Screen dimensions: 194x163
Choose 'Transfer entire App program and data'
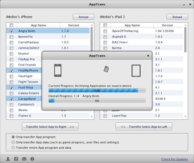click(13, 148)
